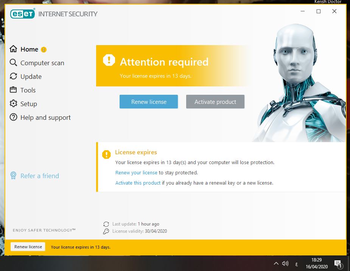Click the License expires exclamation icon
This screenshot has width=350, height=271.
(x=106, y=154)
